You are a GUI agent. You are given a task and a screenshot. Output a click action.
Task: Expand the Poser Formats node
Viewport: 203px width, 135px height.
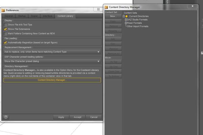[x=126, y=23]
